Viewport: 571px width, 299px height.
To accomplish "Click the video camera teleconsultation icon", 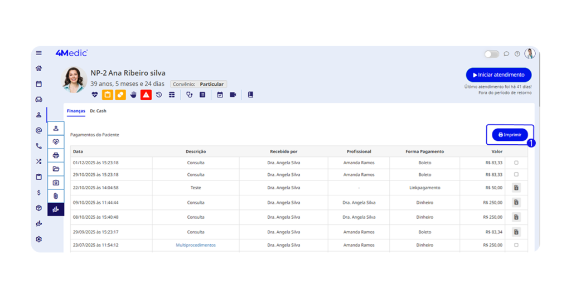I will click(233, 95).
